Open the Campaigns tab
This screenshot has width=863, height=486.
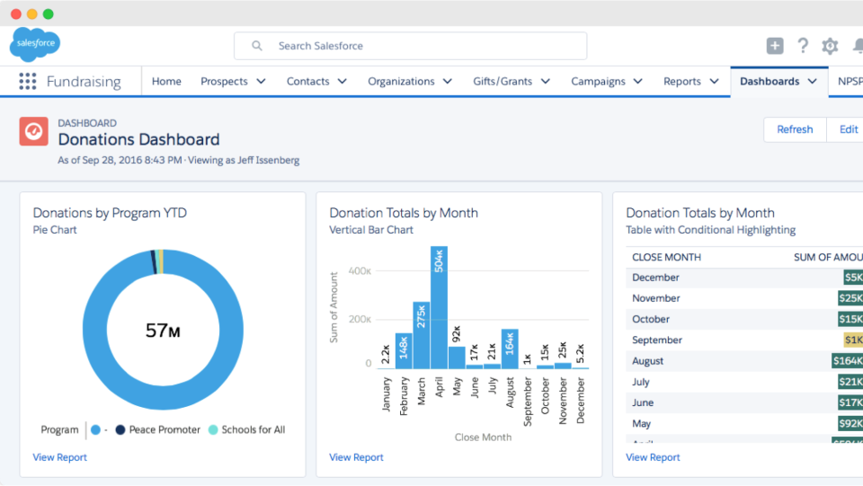click(x=598, y=82)
